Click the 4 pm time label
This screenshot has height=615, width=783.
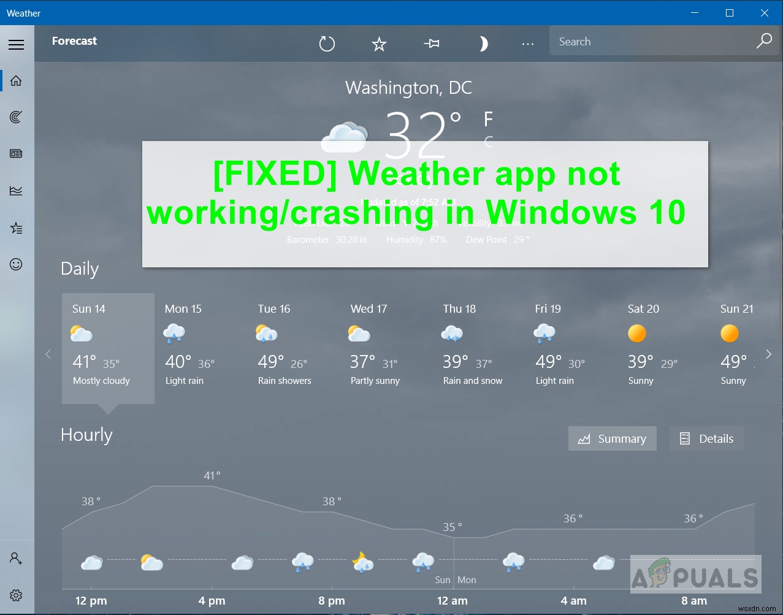pyautogui.click(x=212, y=601)
